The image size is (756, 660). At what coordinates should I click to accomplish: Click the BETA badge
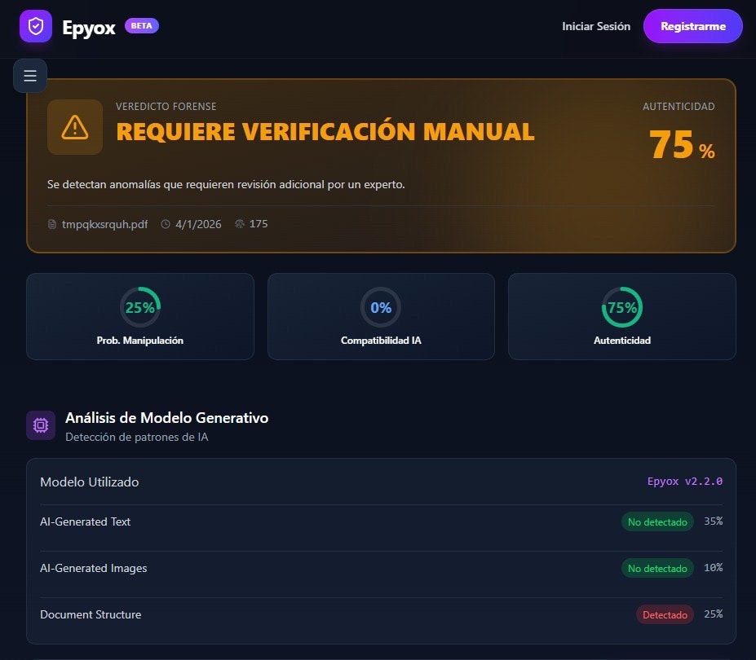click(x=142, y=25)
